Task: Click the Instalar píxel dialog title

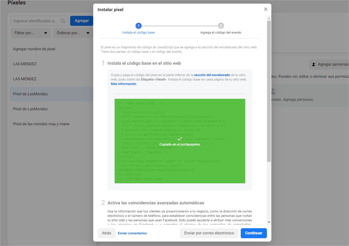Action: (x=110, y=10)
